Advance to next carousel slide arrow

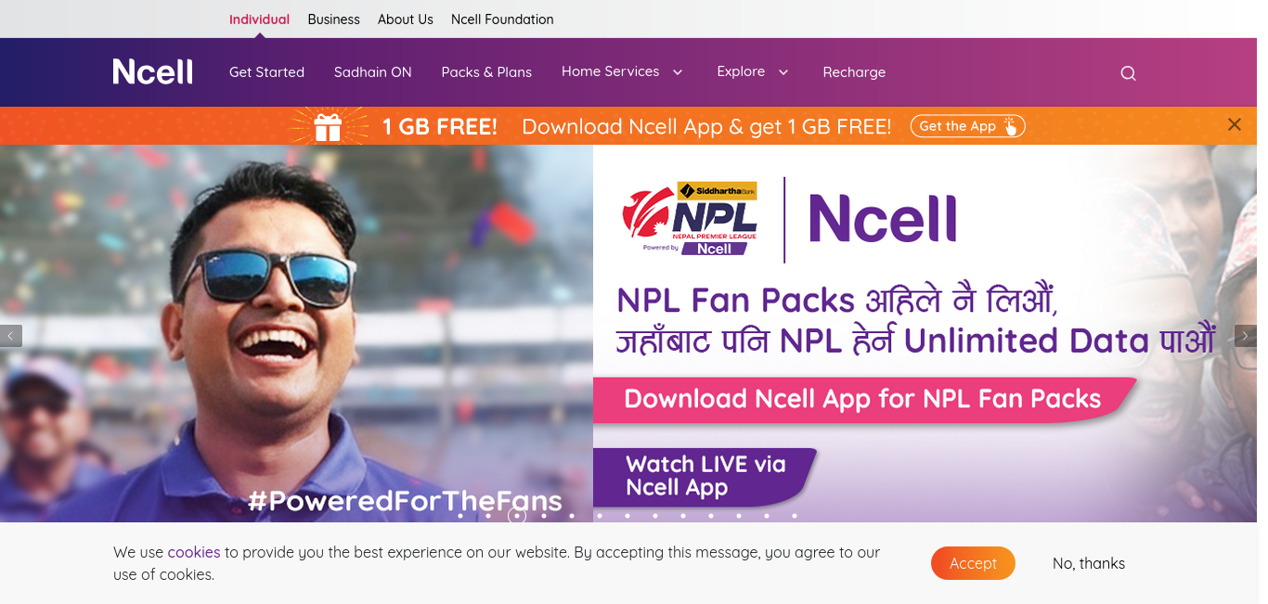pos(1246,336)
